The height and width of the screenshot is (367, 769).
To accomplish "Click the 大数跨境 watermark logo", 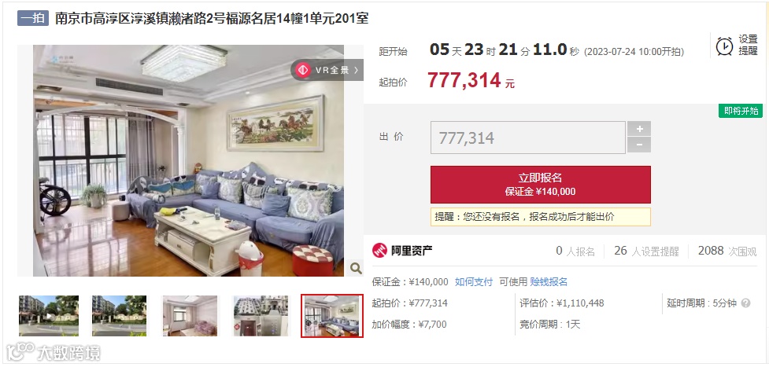I will 54,352.
